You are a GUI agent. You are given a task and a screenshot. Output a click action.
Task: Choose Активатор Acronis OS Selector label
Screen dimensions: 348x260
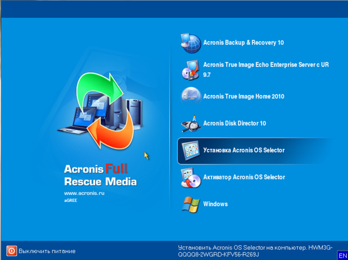coord(244,177)
